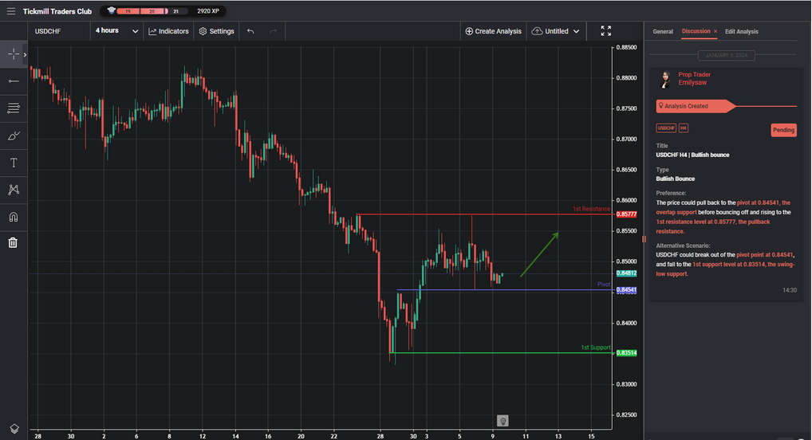Click Create Analysis button
Image resolution: width=812 pixels, height=440 pixels.
[493, 31]
